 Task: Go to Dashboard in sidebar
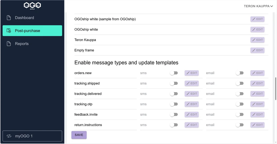pos(32,18)
